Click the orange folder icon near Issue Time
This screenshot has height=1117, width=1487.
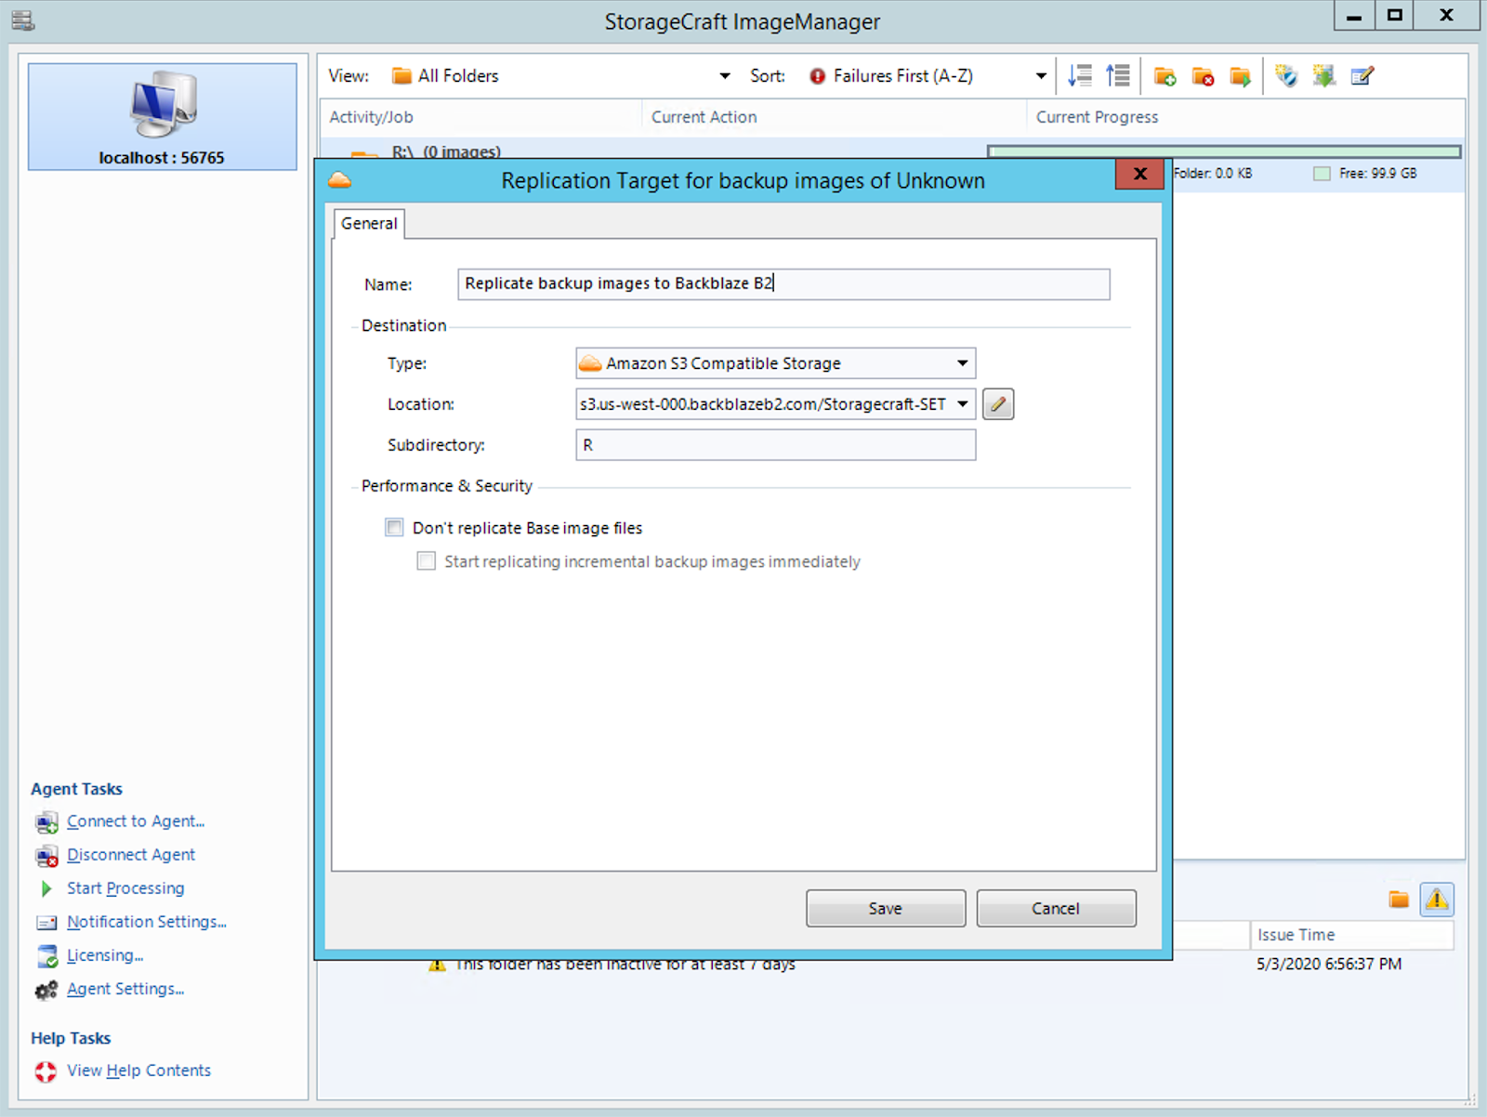click(x=1399, y=899)
